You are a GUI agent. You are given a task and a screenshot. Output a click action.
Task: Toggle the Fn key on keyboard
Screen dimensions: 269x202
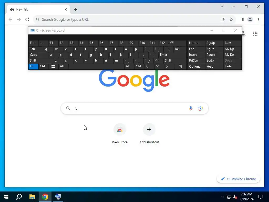(33, 67)
